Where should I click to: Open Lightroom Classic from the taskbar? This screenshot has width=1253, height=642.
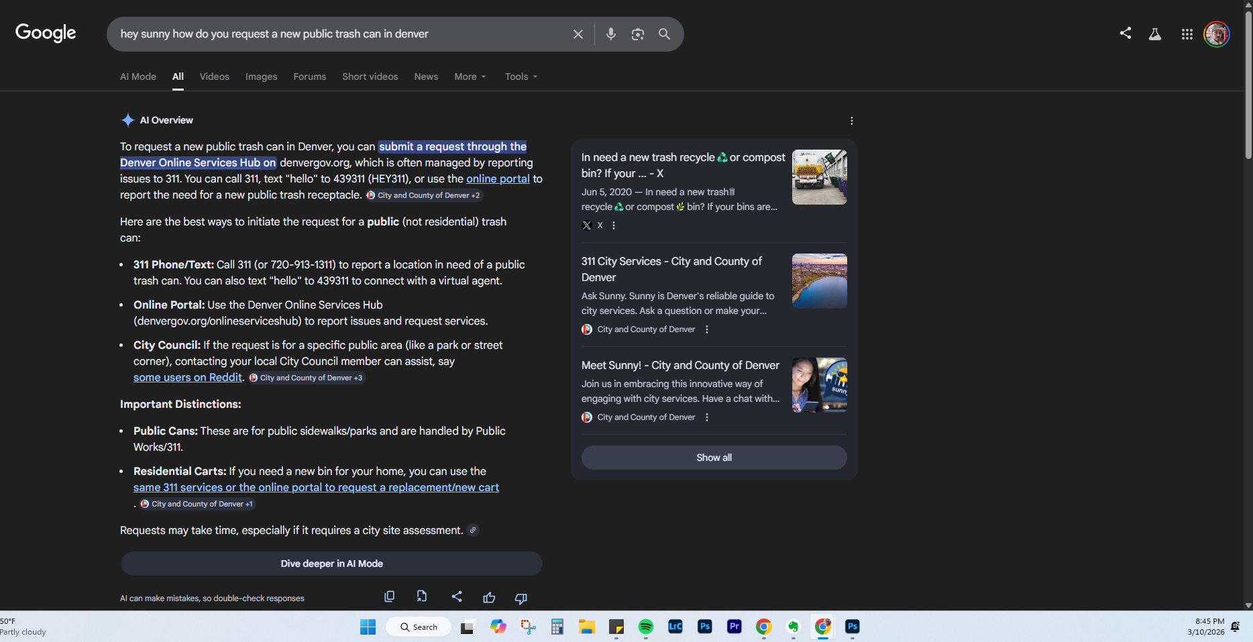[x=675, y=627]
